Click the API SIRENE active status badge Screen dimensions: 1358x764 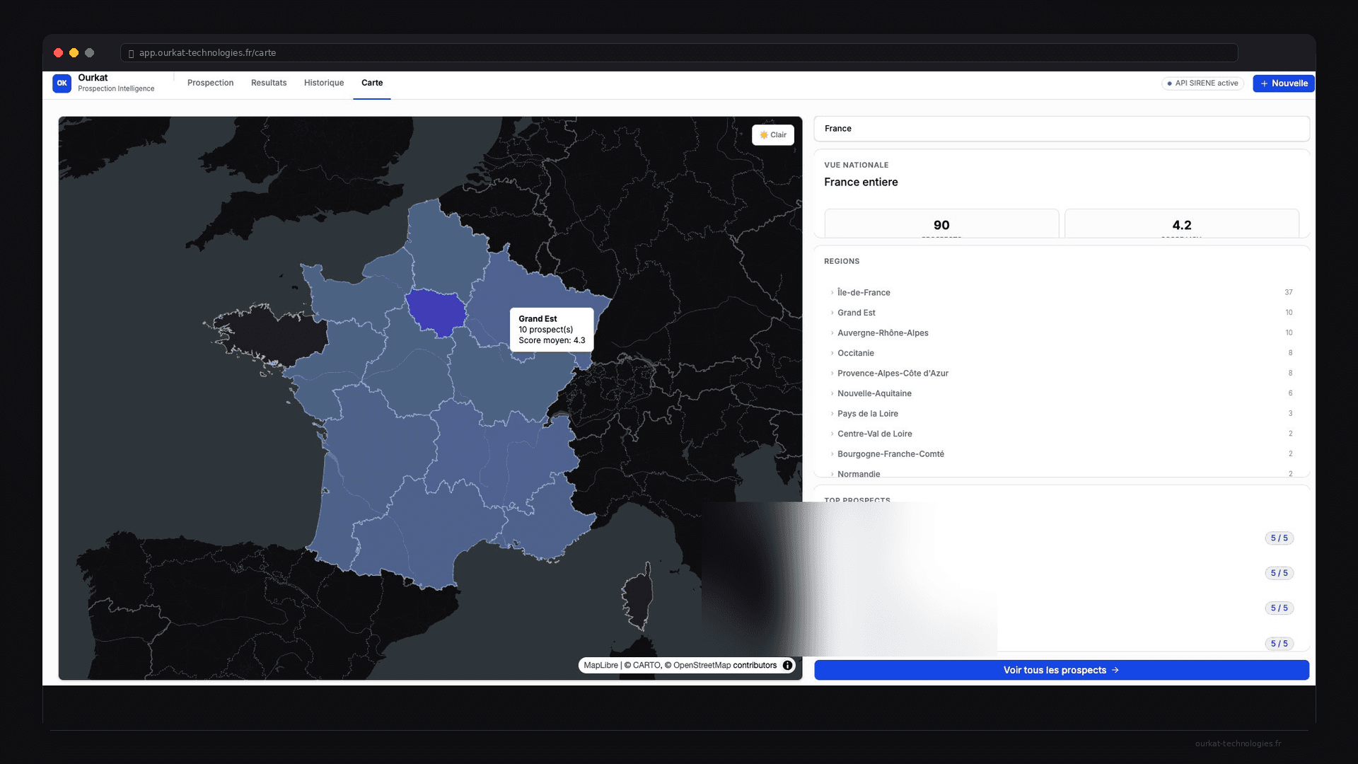1202,83
